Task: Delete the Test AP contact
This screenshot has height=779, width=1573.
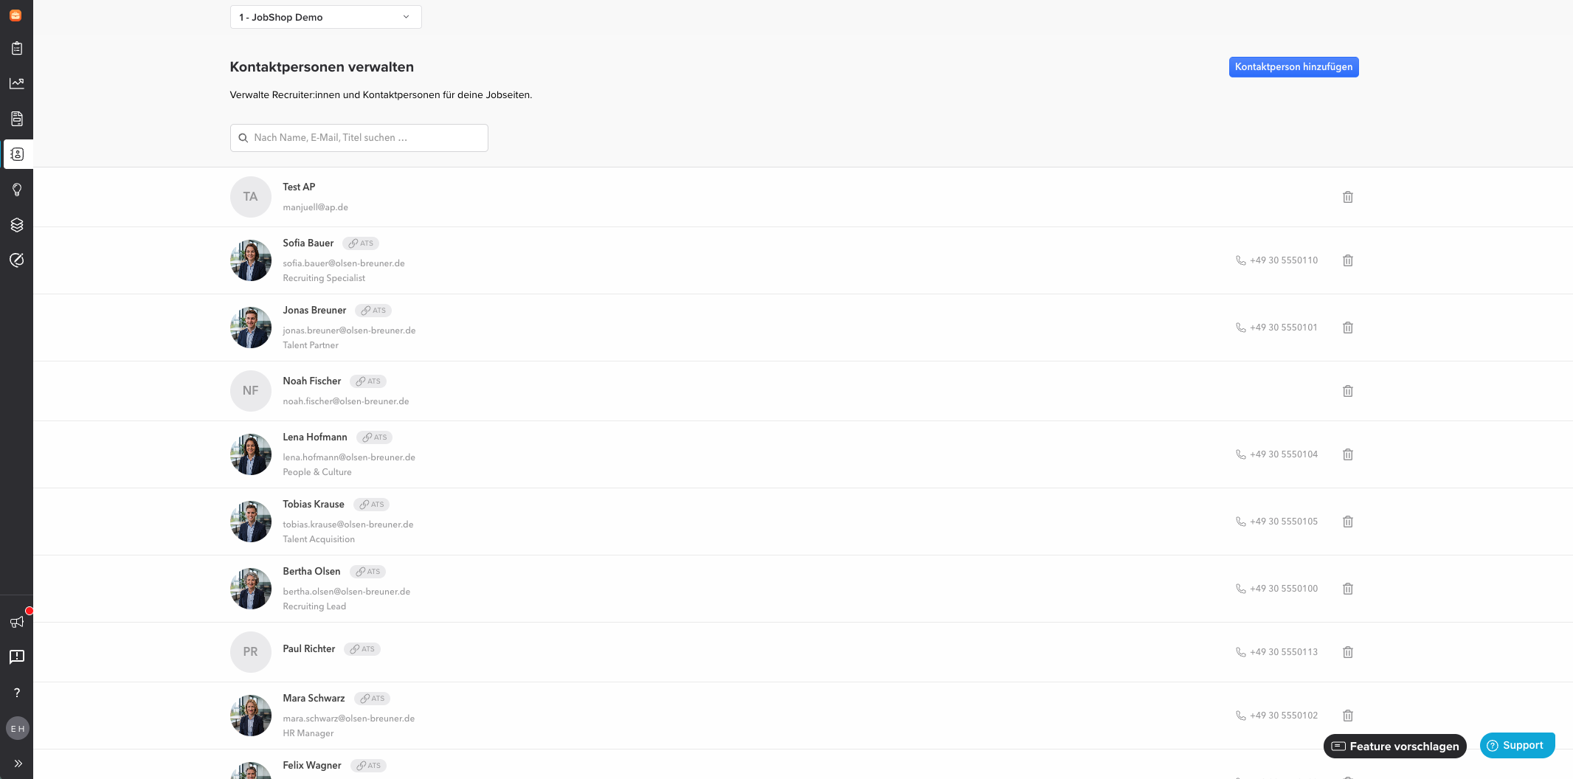Action: coord(1347,197)
